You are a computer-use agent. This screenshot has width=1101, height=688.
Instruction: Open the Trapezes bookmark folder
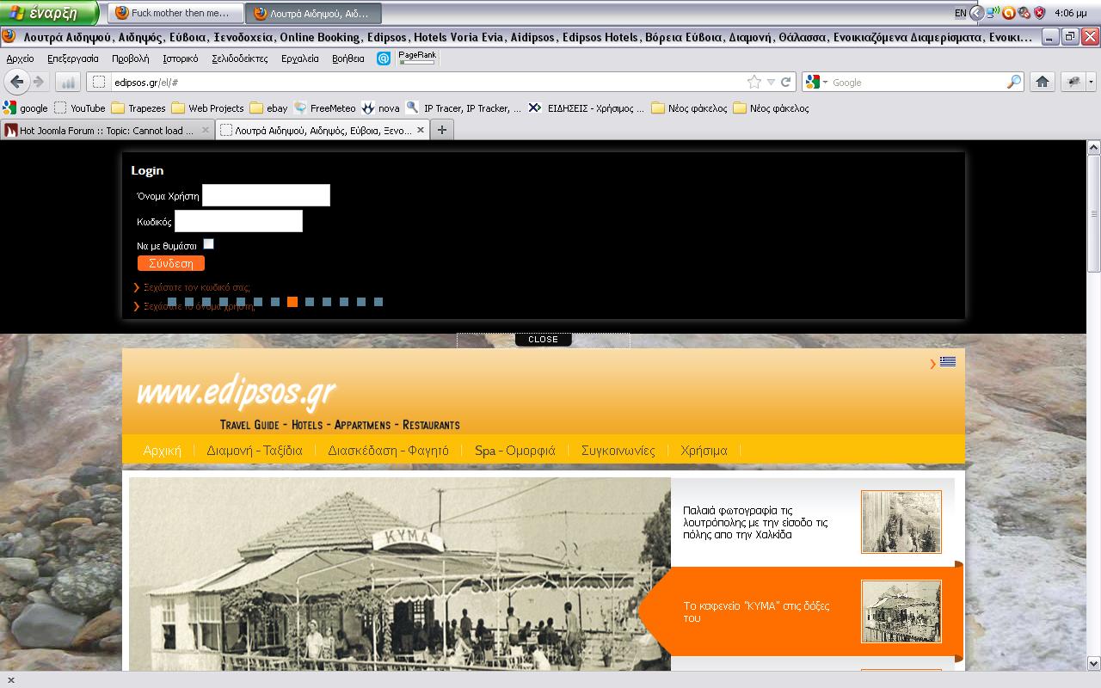(x=138, y=107)
